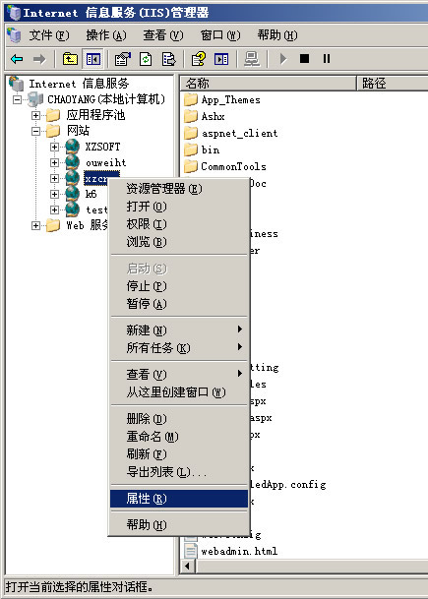Select Internet 信息服务 root tree item

pos(79,84)
